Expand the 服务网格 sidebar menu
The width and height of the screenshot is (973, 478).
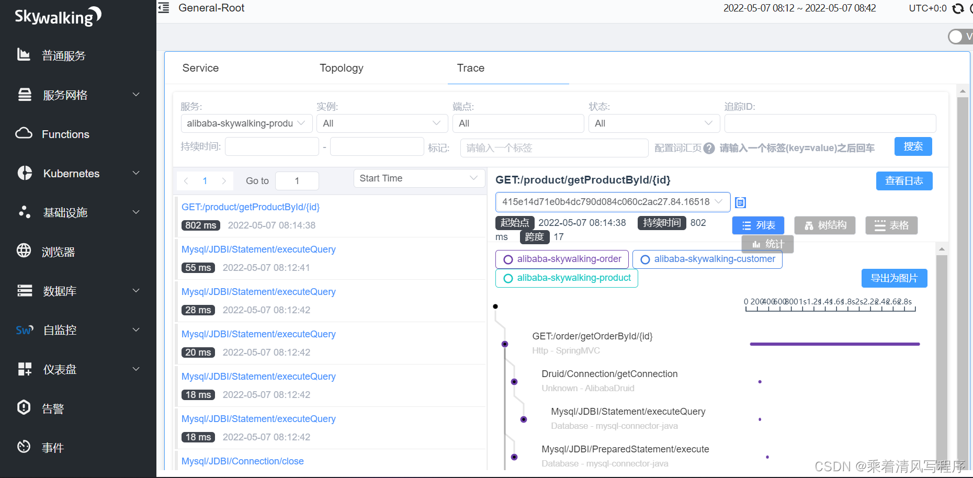coord(136,95)
